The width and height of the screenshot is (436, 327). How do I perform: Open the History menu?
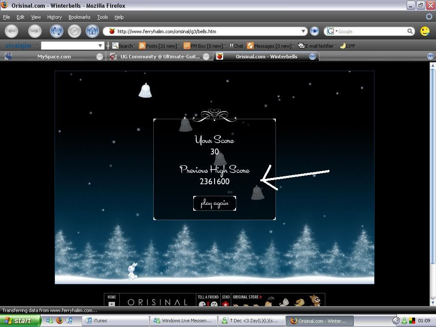pos(54,17)
